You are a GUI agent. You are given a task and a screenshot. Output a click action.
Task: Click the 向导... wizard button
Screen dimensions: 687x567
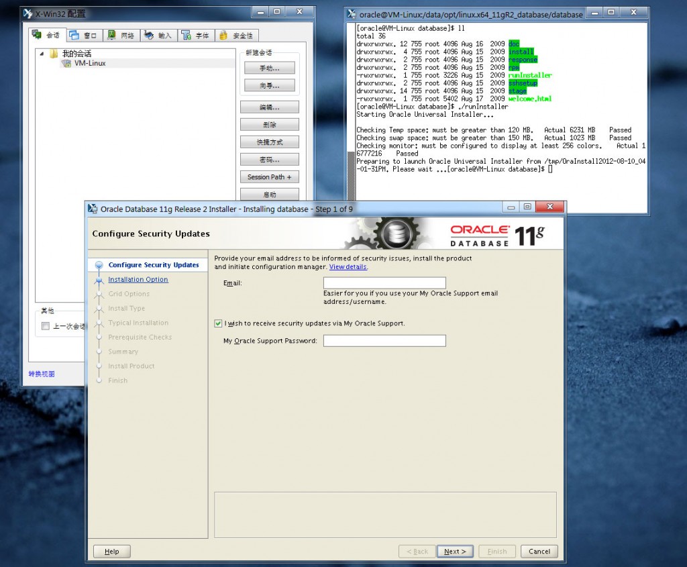click(270, 85)
